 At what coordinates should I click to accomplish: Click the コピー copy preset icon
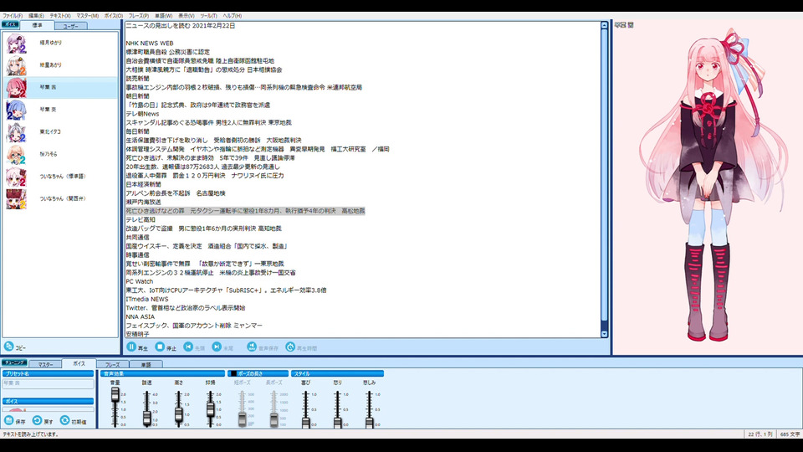click(8, 347)
